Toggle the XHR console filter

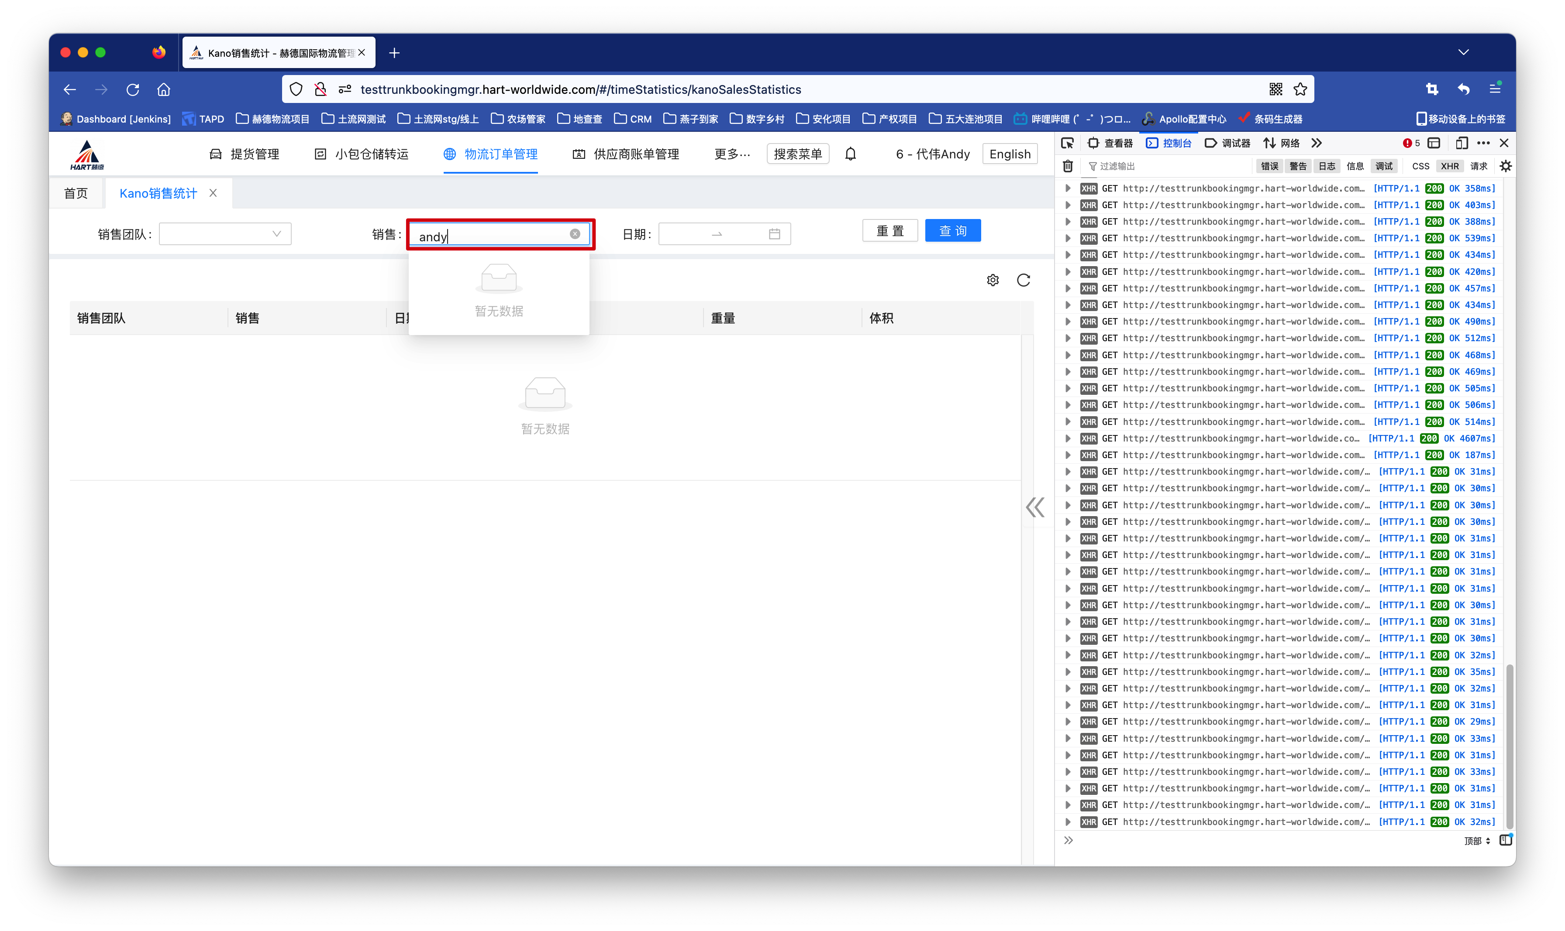tap(1449, 166)
